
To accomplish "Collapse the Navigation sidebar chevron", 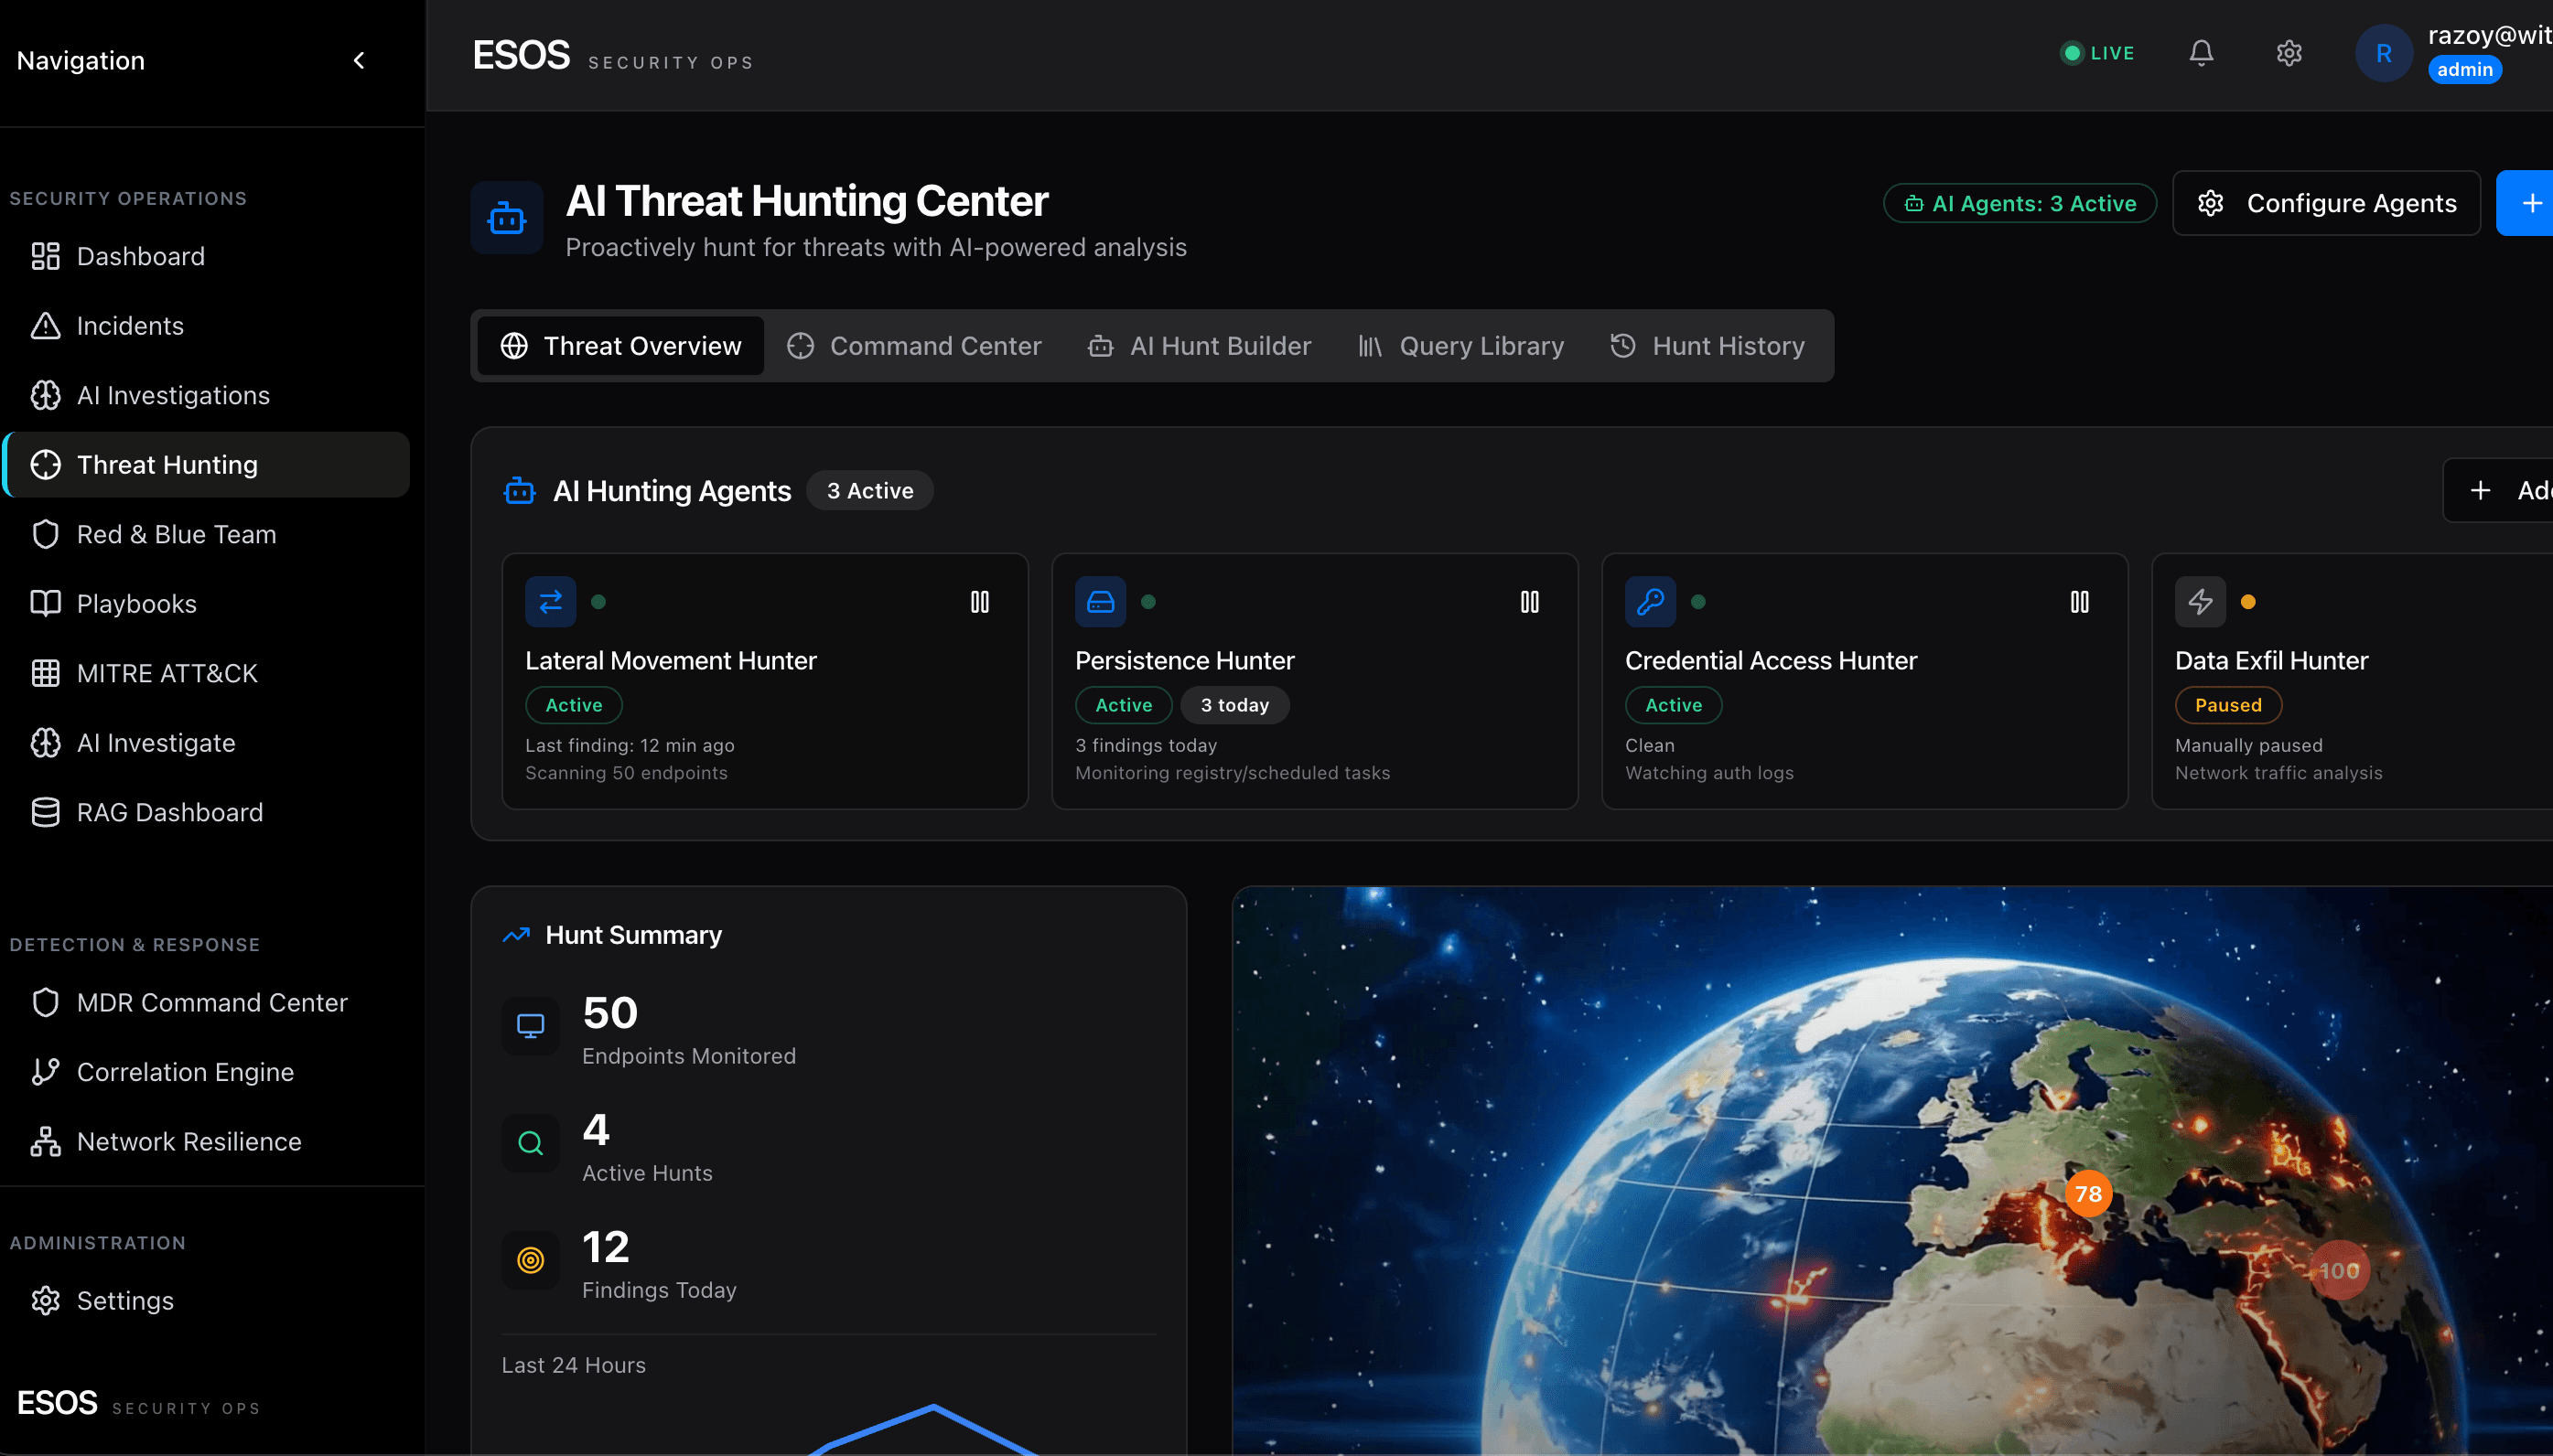I will click(359, 61).
